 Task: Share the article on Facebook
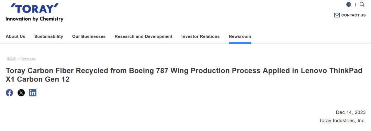click(10, 93)
